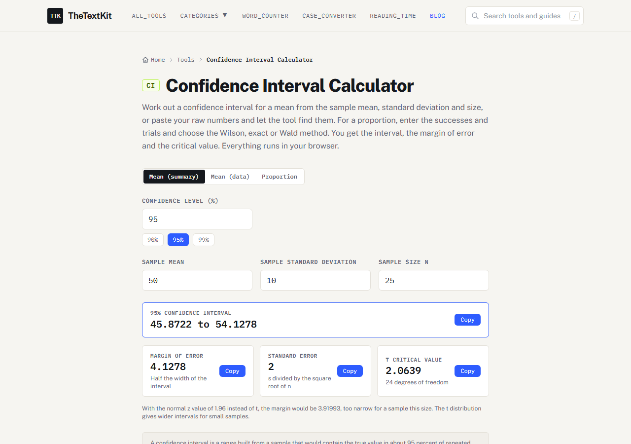Open the ALL_TOOLS menu item

click(149, 16)
